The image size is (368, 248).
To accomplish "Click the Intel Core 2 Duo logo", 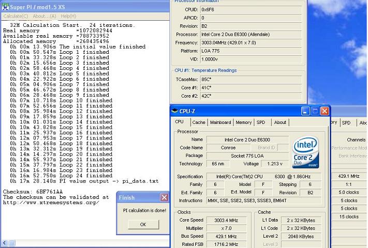I will click(305, 152).
